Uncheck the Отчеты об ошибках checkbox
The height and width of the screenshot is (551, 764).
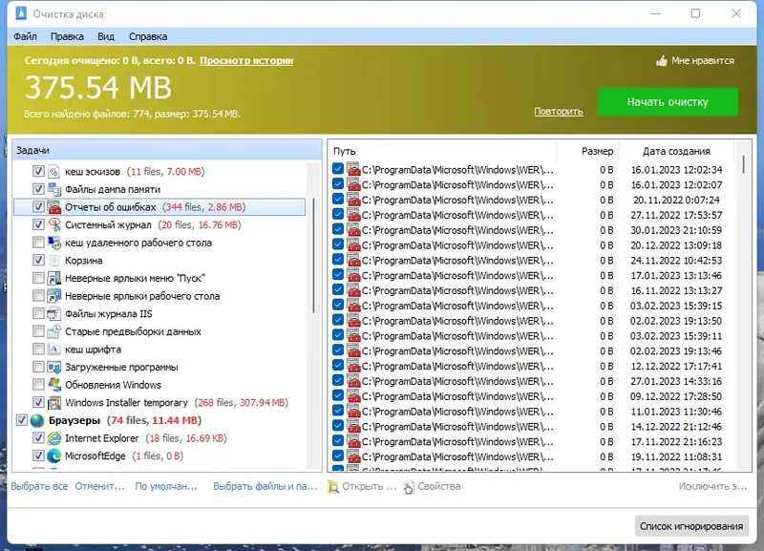point(38,206)
